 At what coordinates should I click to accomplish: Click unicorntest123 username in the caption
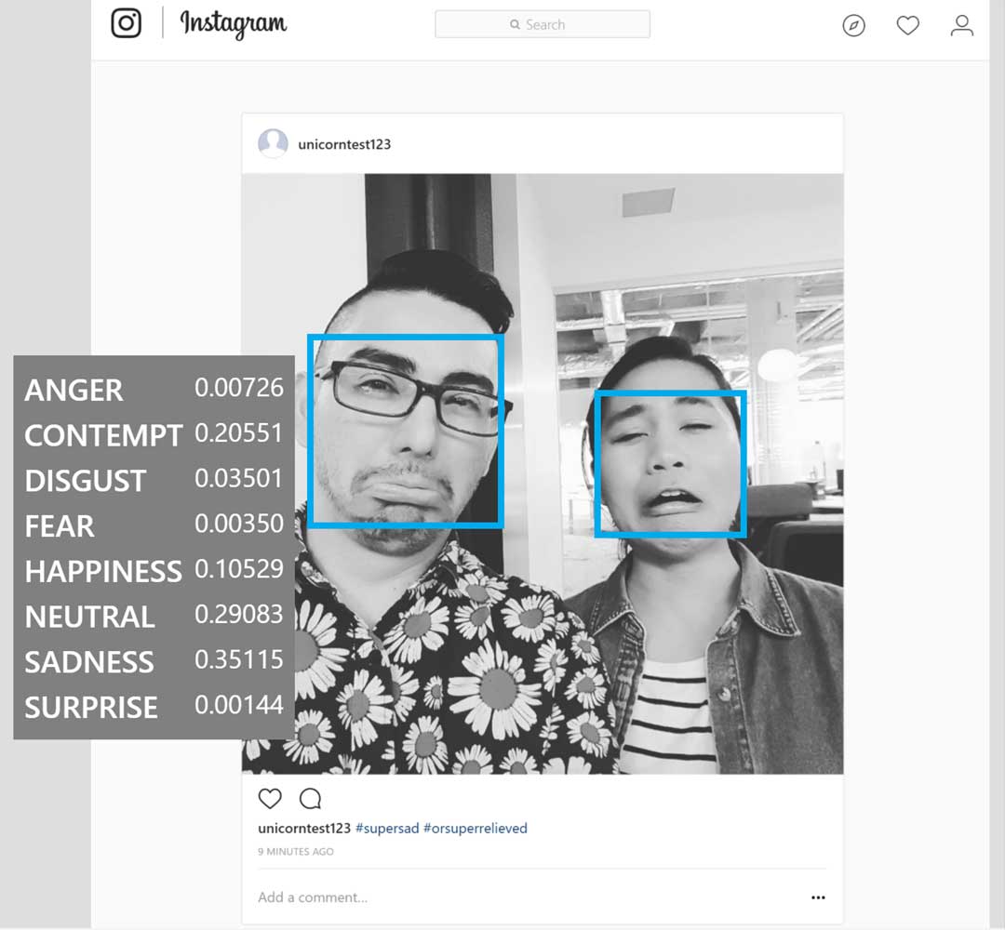[303, 828]
